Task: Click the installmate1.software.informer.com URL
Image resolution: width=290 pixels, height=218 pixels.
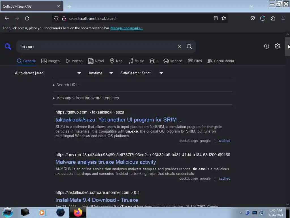Action: [97, 192]
